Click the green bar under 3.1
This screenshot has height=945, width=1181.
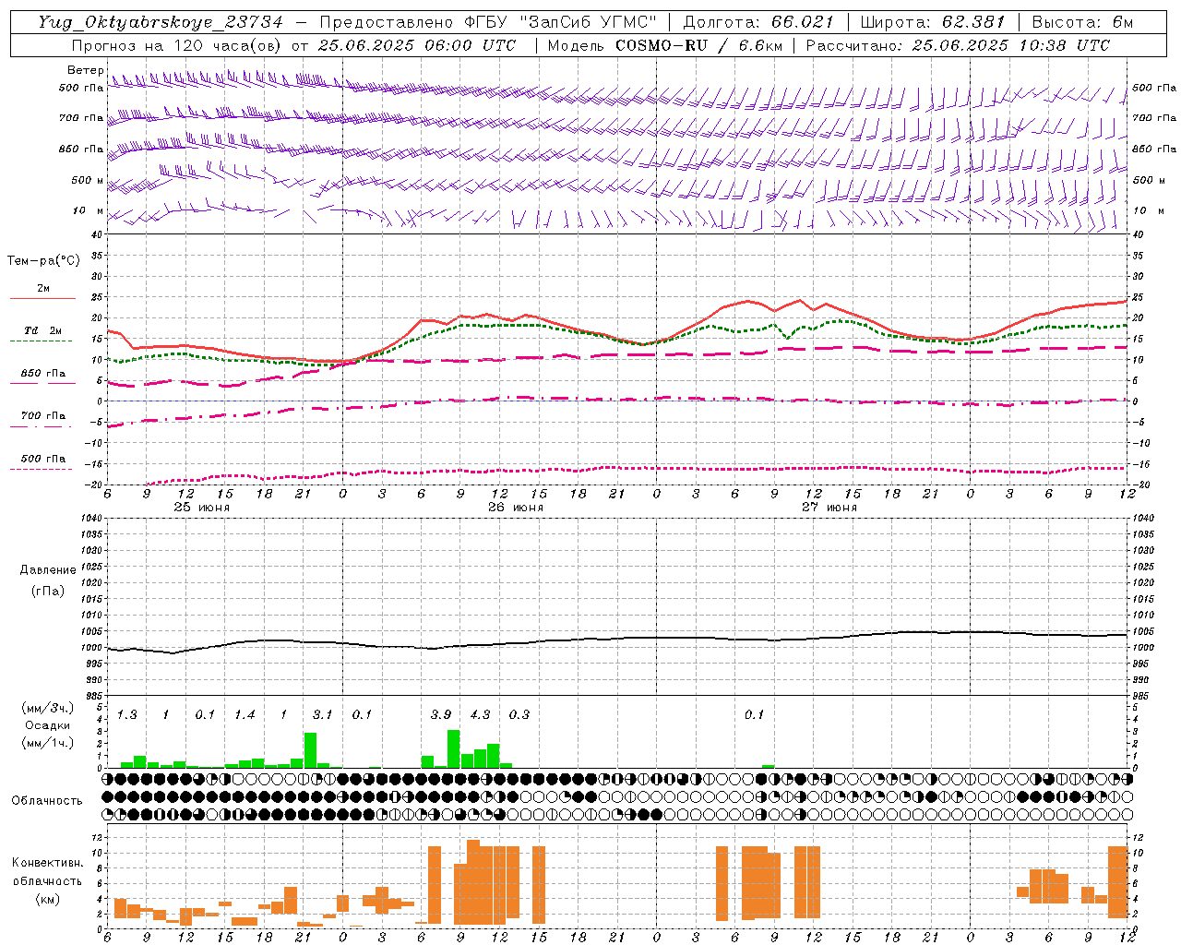310,750
